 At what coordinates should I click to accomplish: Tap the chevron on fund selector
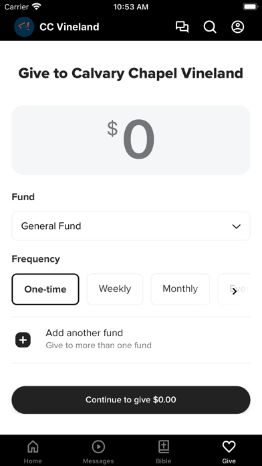pos(236,226)
